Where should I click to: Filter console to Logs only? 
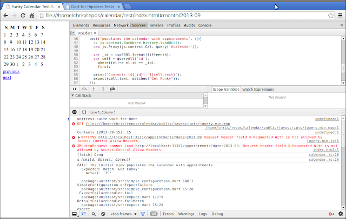point(203,214)
